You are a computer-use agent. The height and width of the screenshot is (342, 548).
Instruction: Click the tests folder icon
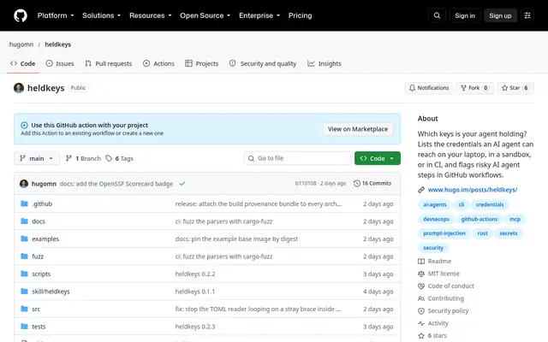pyautogui.click(x=24, y=327)
